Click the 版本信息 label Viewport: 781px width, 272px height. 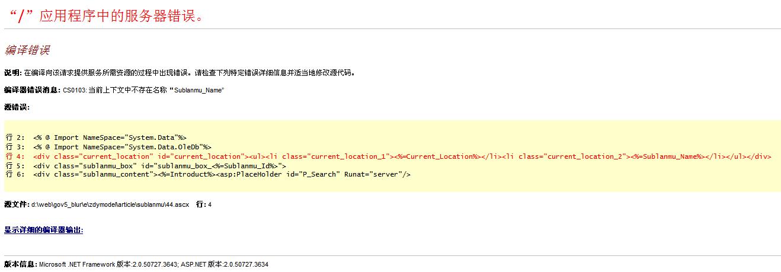pos(20,264)
